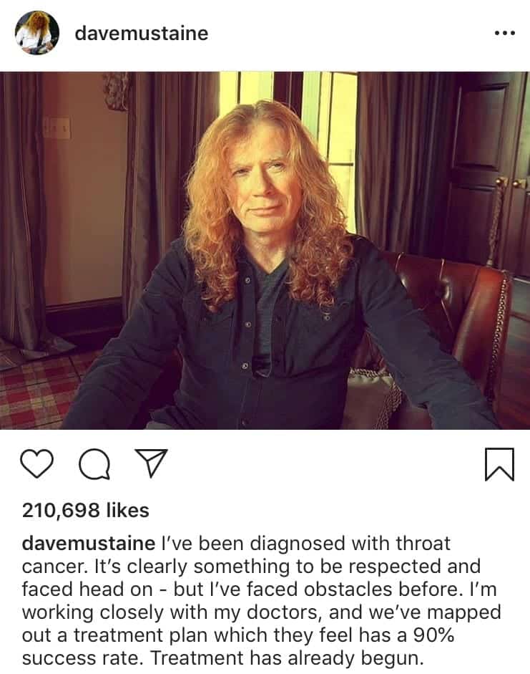Screen dimensions: 530x674
Task: Tap the word "likes" below the action icons
Action: coord(127,510)
